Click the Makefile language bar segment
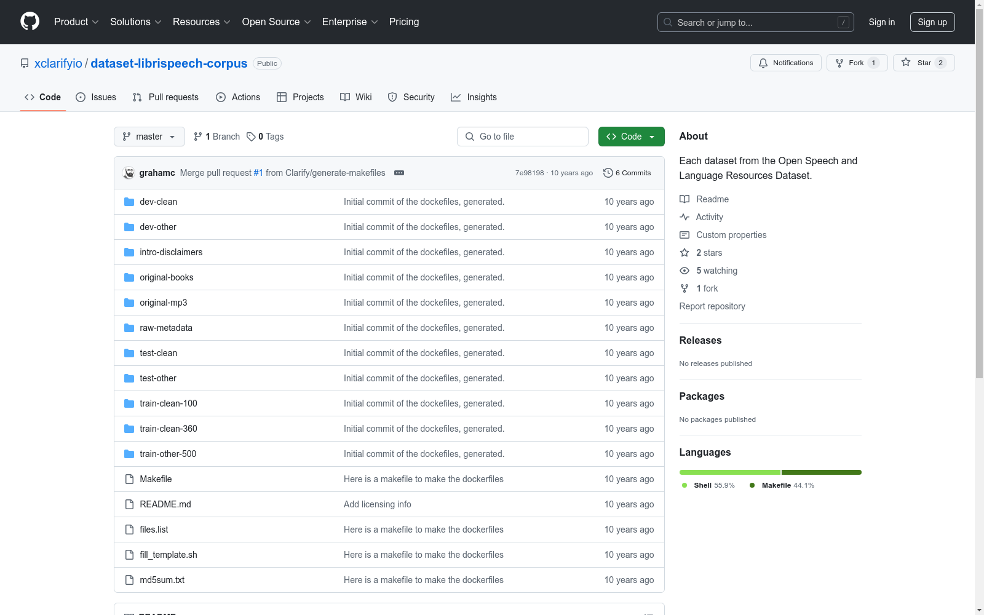This screenshot has width=984, height=615. (822, 472)
